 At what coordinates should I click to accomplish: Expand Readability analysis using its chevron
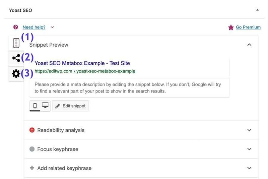pyautogui.click(x=249, y=130)
